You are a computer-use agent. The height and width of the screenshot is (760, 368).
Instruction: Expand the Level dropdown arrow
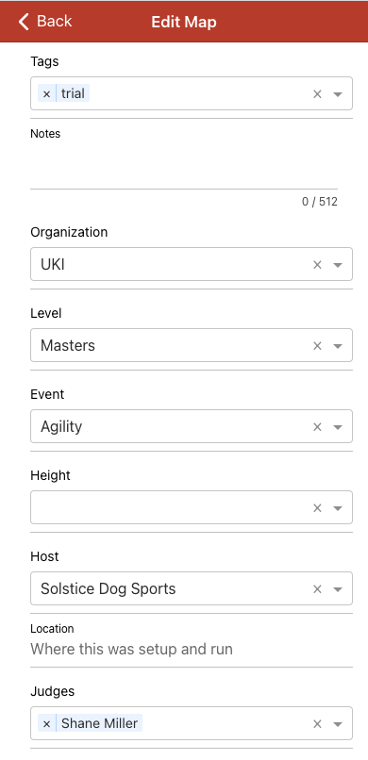338,346
